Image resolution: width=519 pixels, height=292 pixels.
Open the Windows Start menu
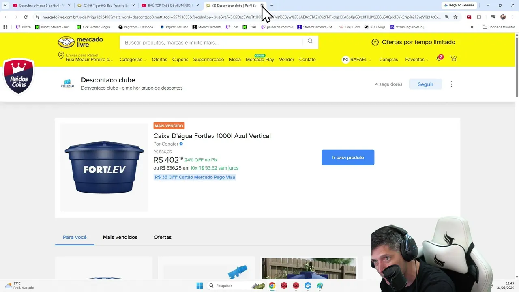click(x=199, y=286)
